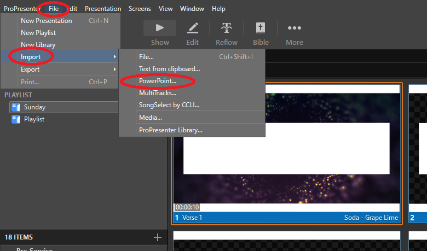Open the Presentation menu
The height and width of the screenshot is (251, 427).
[103, 9]
